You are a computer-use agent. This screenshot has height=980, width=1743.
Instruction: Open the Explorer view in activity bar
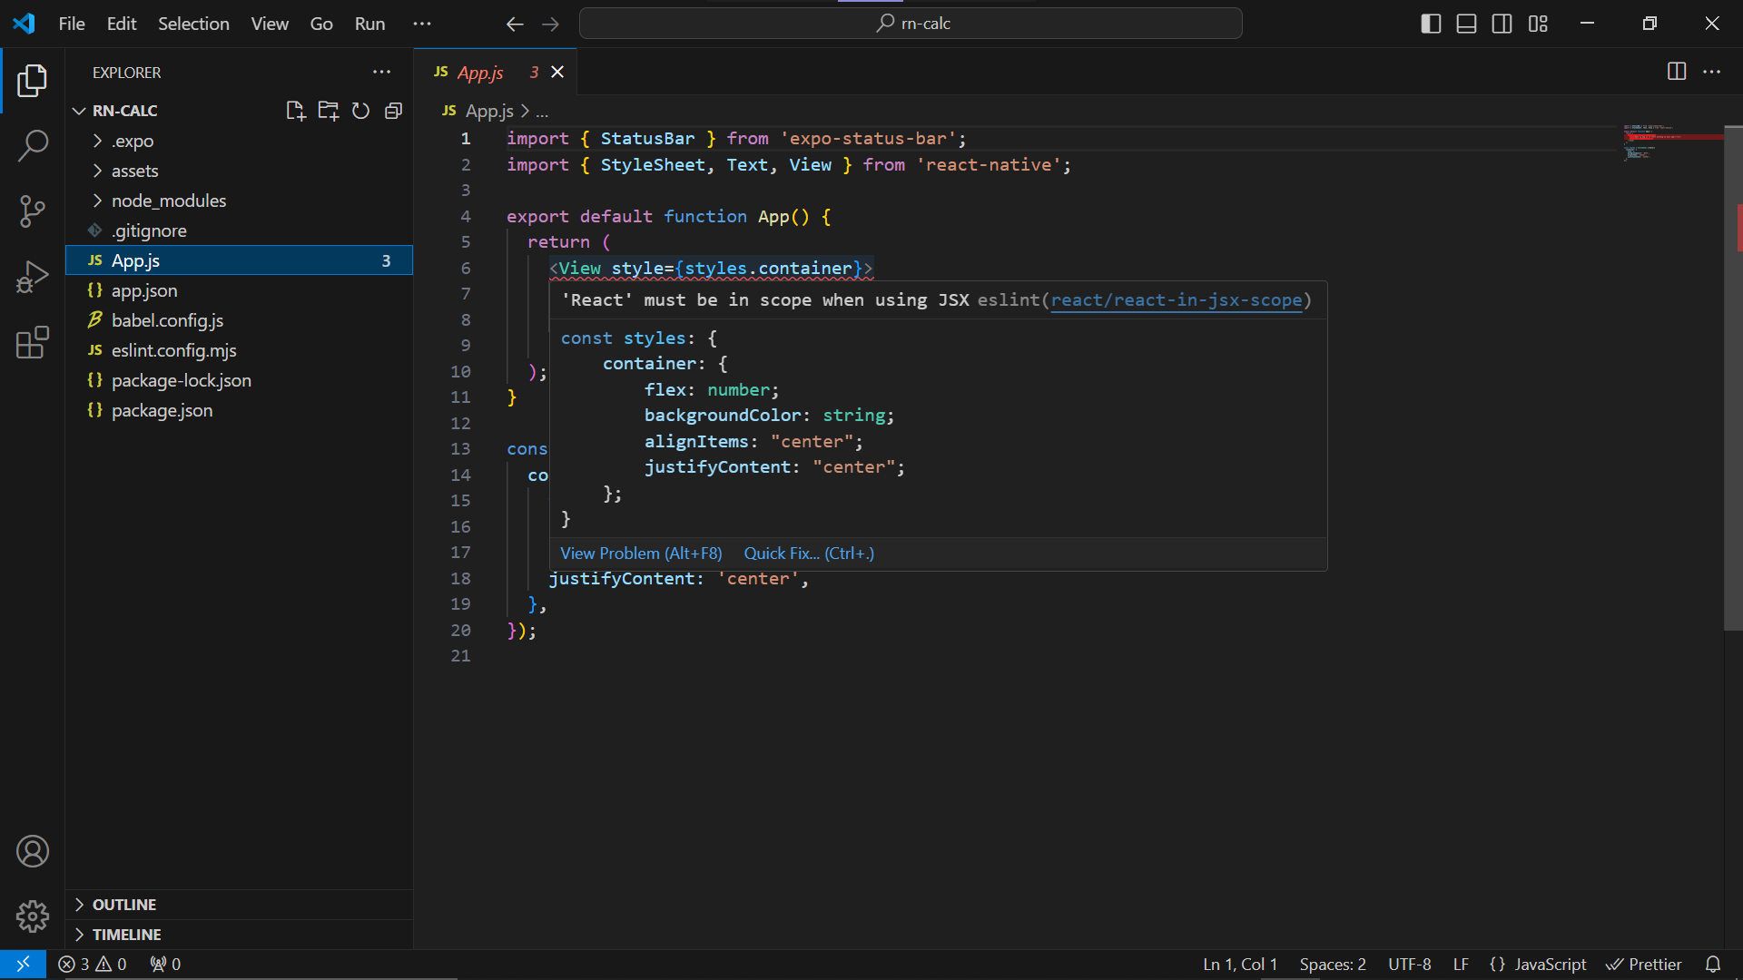point(33,81)
